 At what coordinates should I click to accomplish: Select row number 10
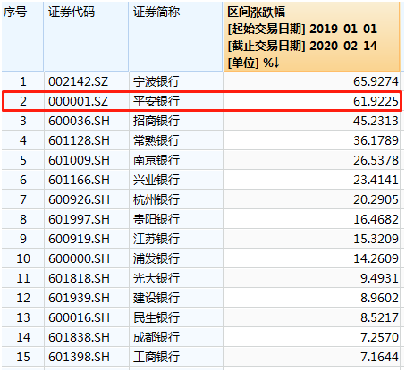23,258
